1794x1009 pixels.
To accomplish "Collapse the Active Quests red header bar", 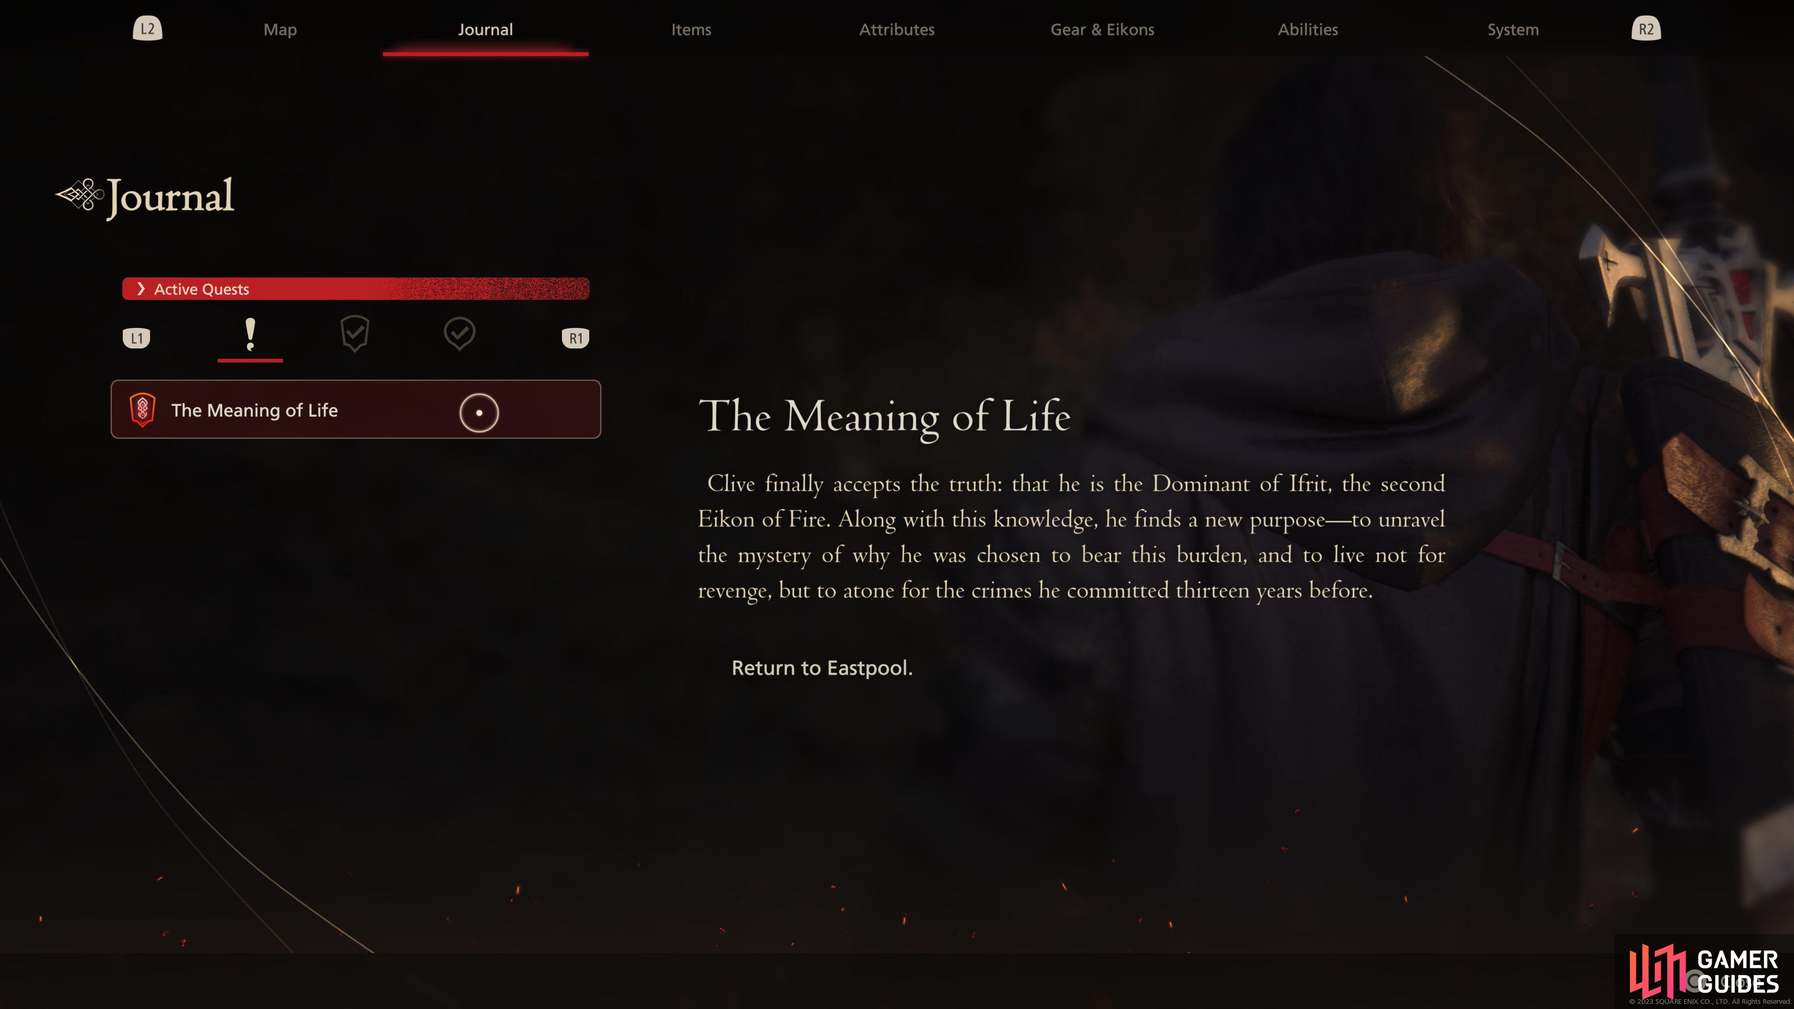I will 356,289.
